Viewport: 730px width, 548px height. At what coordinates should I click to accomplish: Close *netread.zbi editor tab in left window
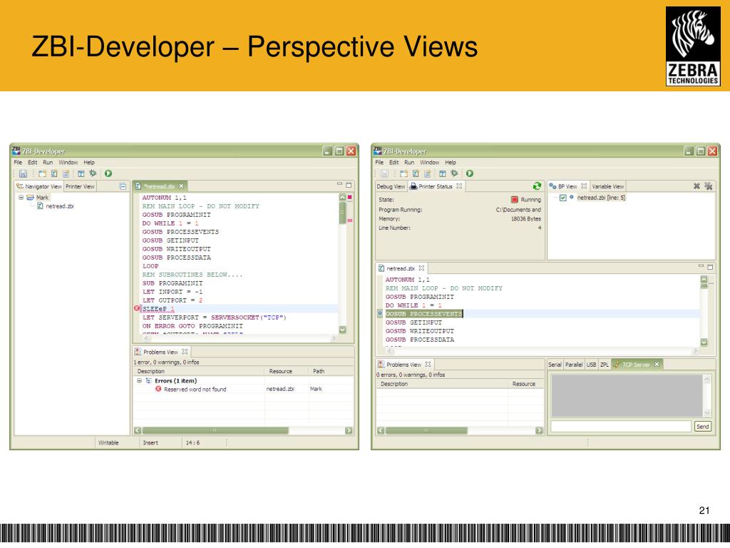[181, 186]
